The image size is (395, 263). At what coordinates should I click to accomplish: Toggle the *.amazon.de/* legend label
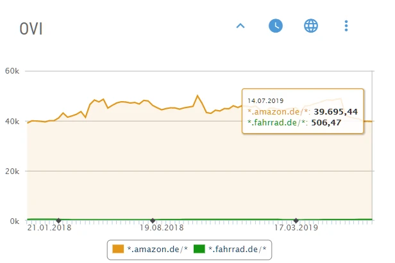point(158,249)
